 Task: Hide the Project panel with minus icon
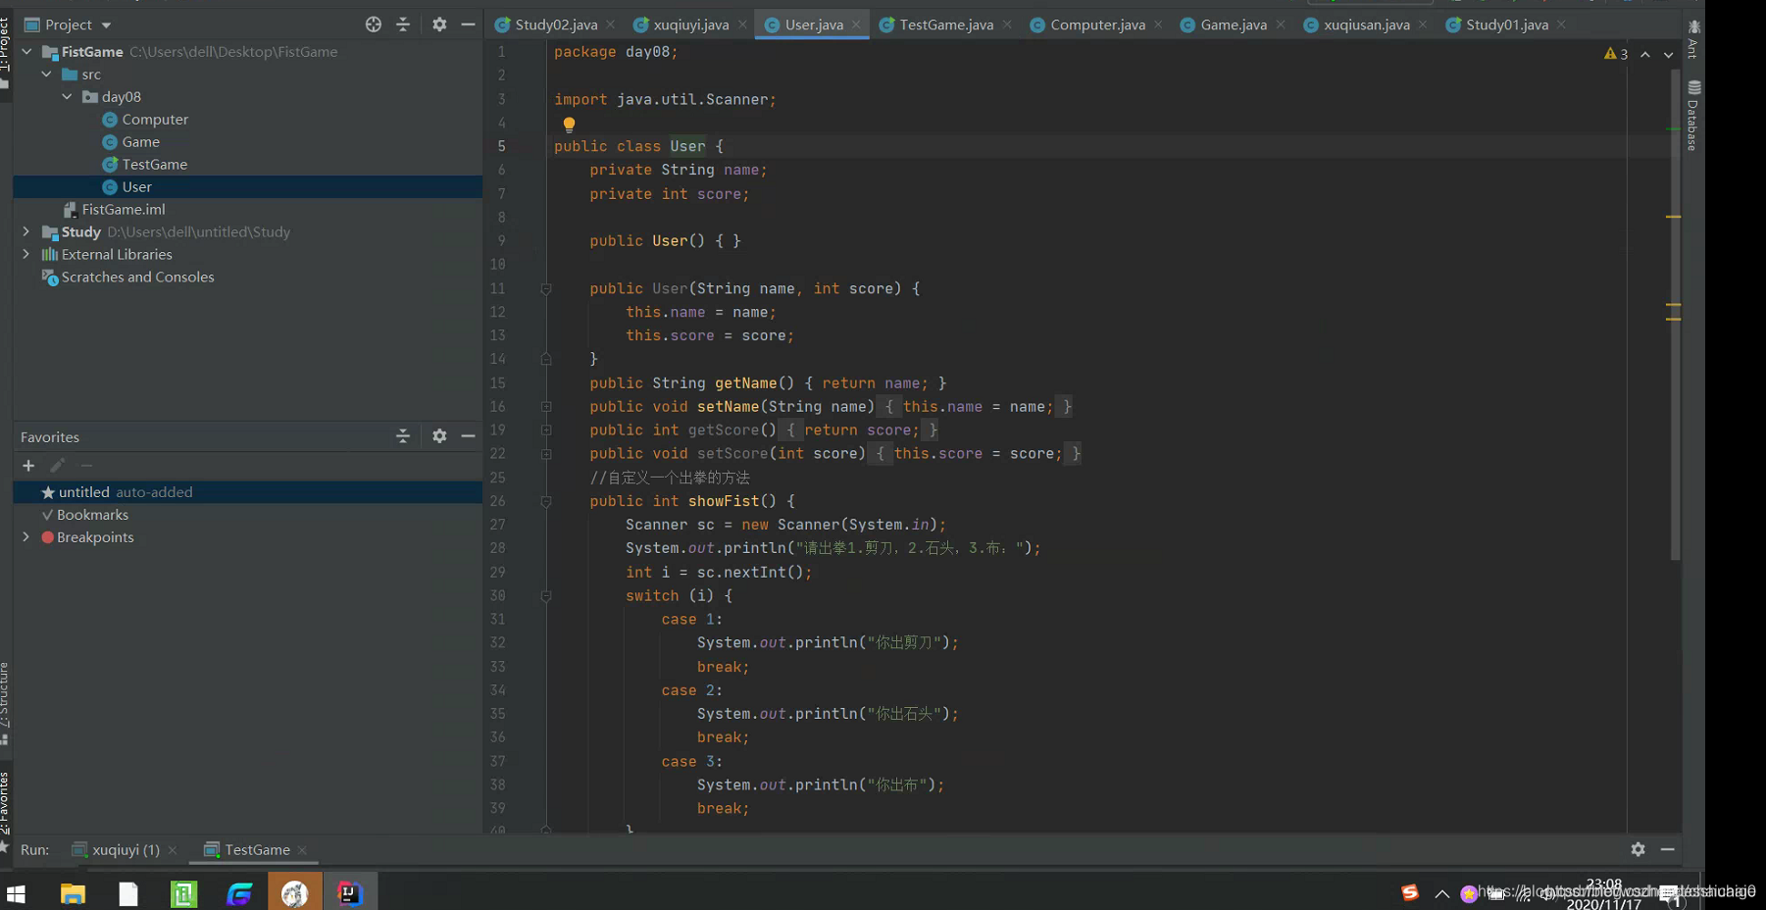click(468, 25)
